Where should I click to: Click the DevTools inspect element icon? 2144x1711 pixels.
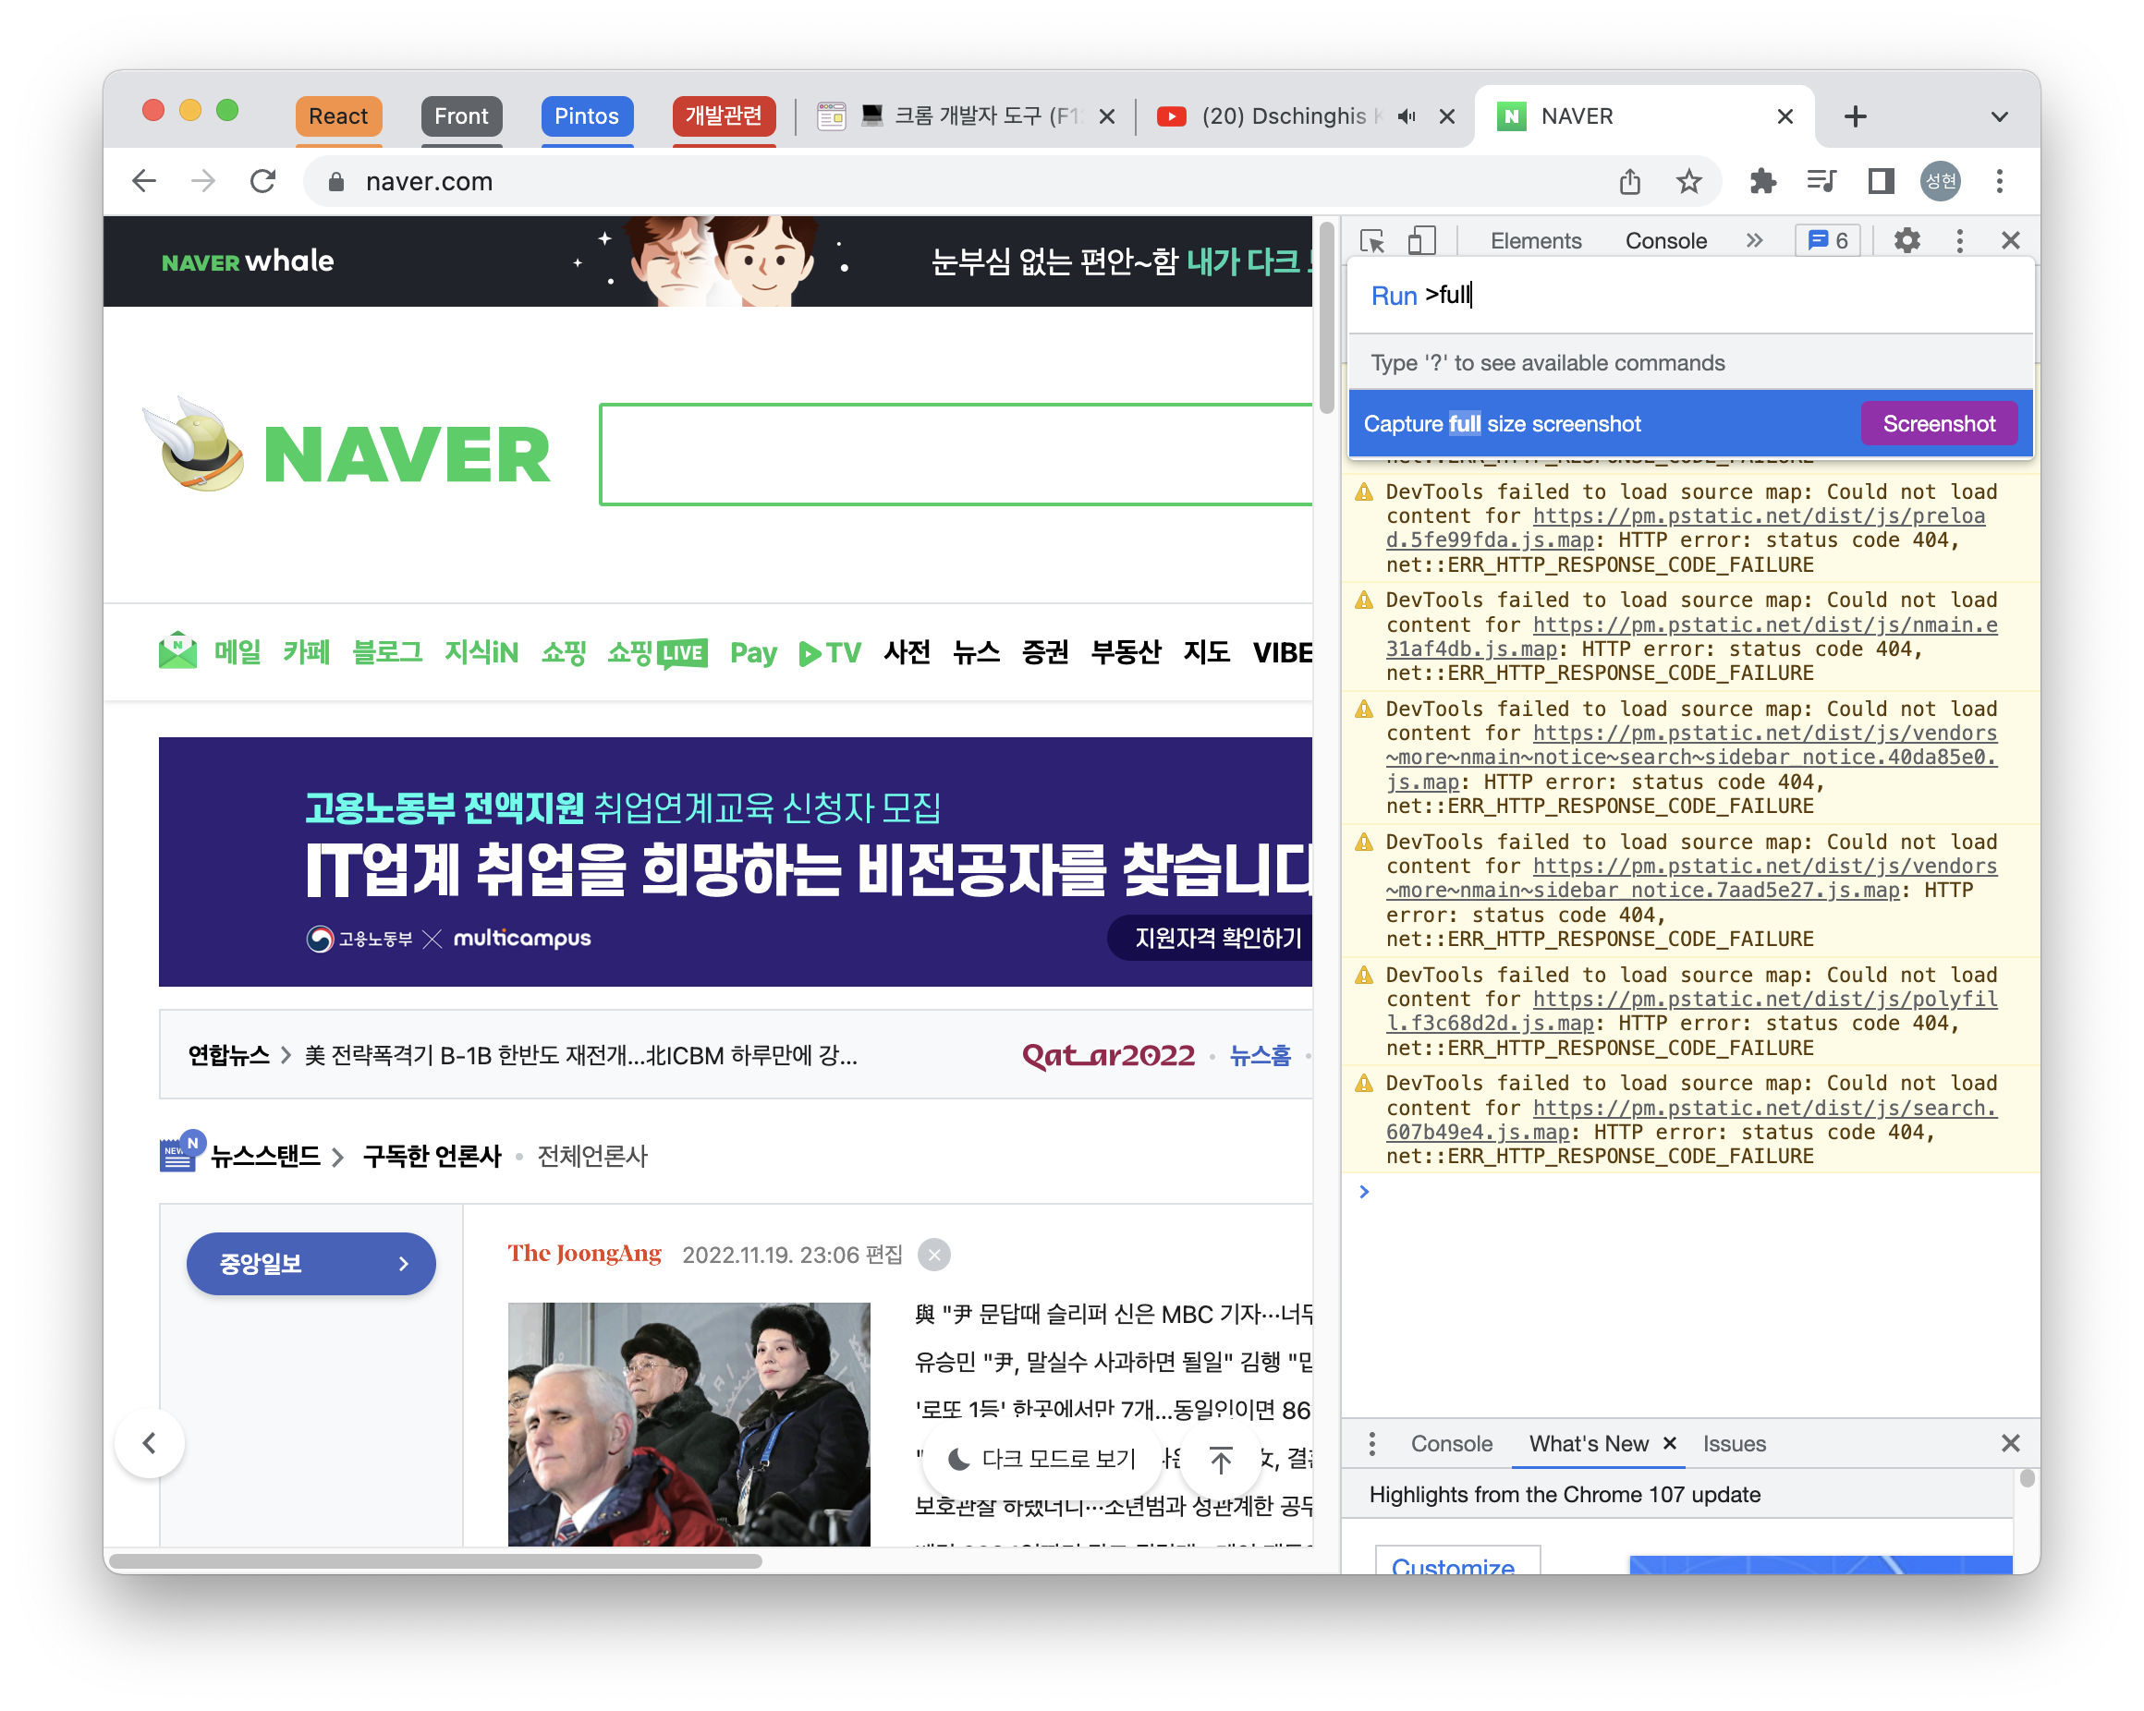(x=1372, y=240)
